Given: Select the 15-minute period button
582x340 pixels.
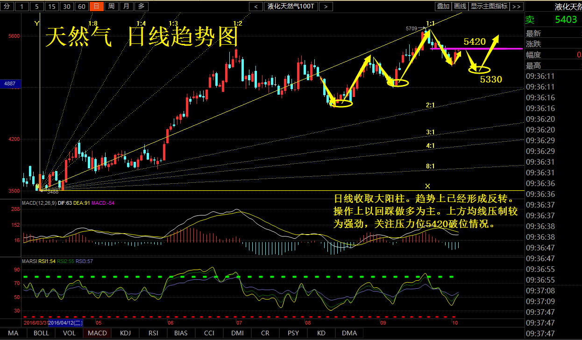Looking at the screenshot, I should (x=52, y=6).
